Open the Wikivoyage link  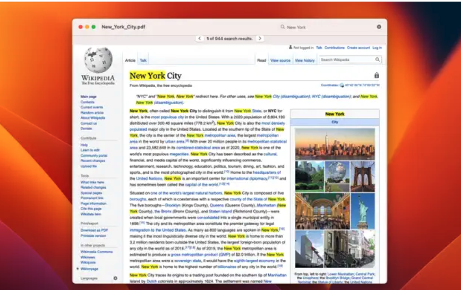point(89,269)
